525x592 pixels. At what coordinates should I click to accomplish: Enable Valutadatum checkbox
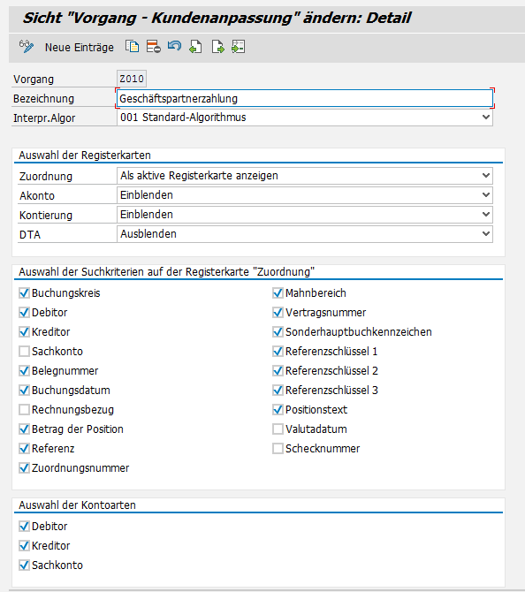coord(278,429)
